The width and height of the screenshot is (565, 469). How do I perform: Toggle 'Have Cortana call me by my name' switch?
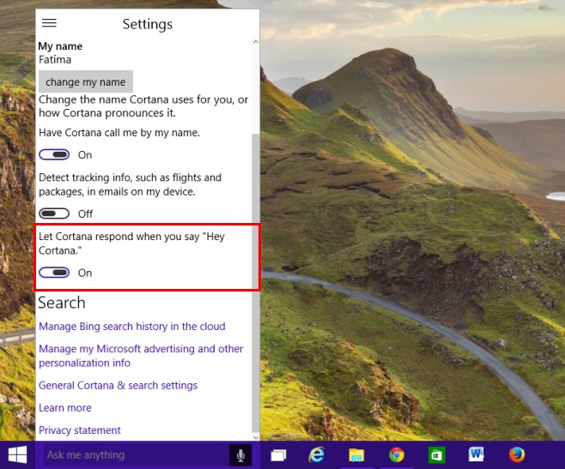point(54,155)
